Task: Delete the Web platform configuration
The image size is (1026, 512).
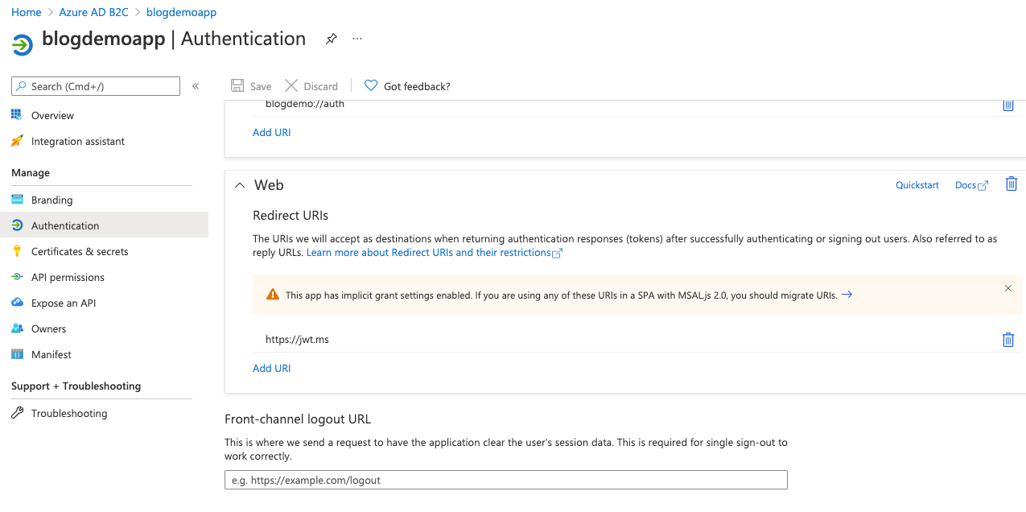Action: 1012,184
